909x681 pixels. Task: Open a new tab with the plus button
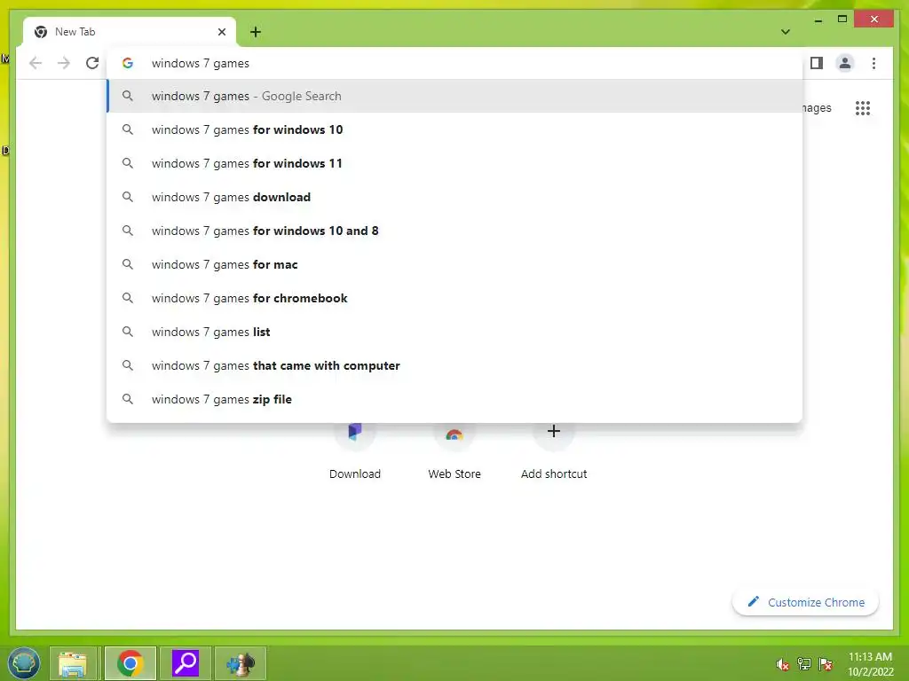255,32
